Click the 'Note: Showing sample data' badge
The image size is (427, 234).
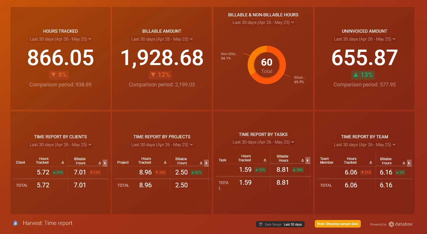tap(338, 224)
